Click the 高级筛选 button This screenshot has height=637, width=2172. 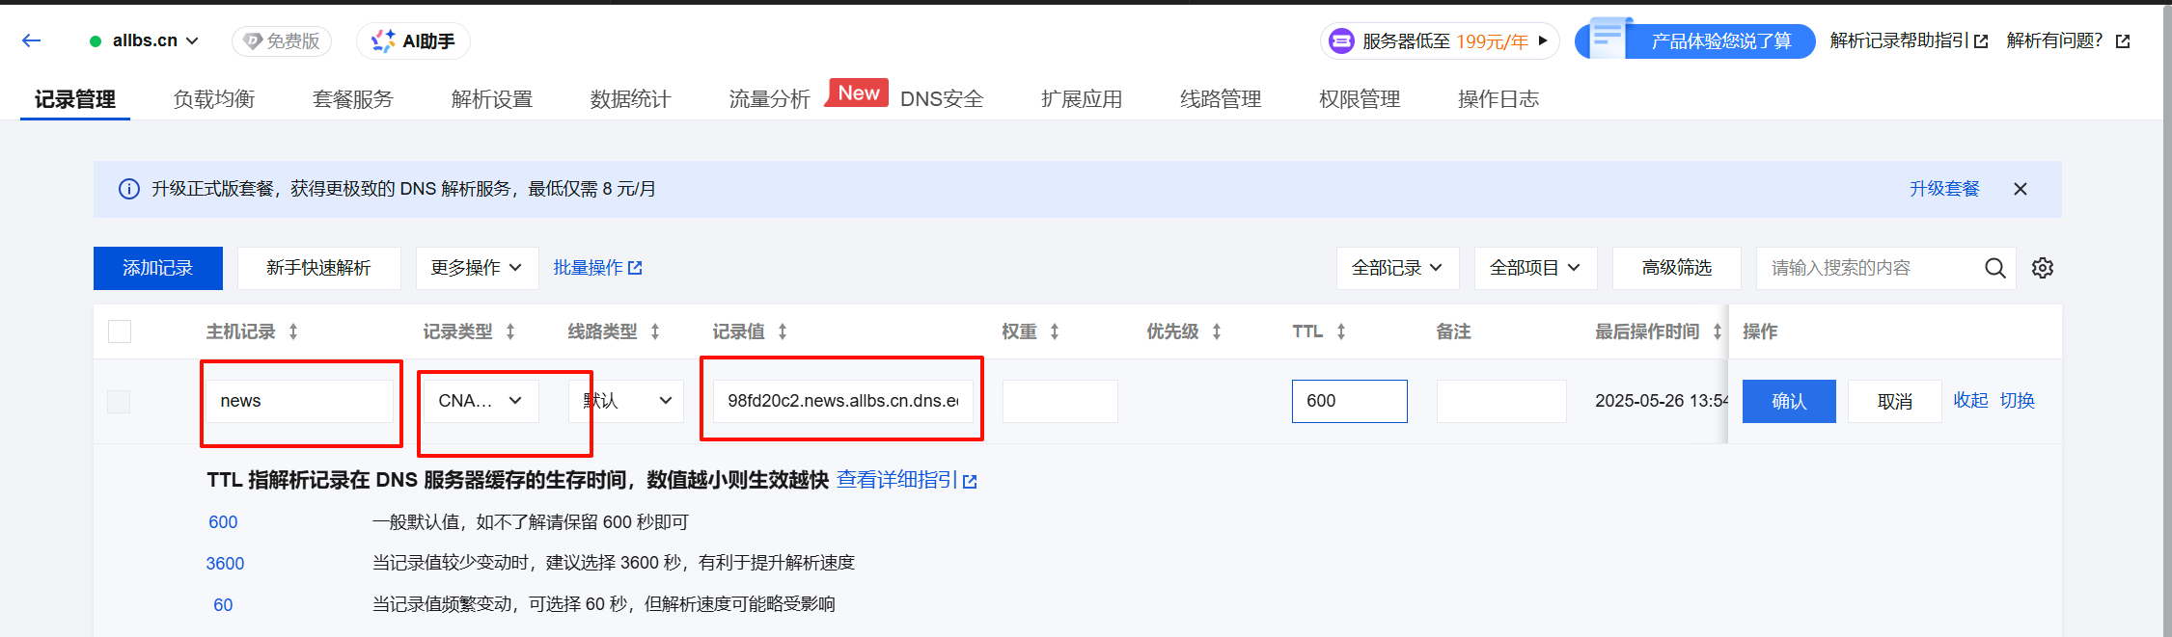[1677, 268]
